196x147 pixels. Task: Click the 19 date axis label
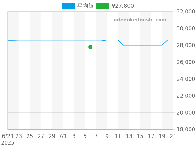pyautogui.click(x=162, y=136)
